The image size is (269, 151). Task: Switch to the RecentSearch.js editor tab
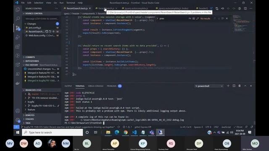[x=106, y=8]
